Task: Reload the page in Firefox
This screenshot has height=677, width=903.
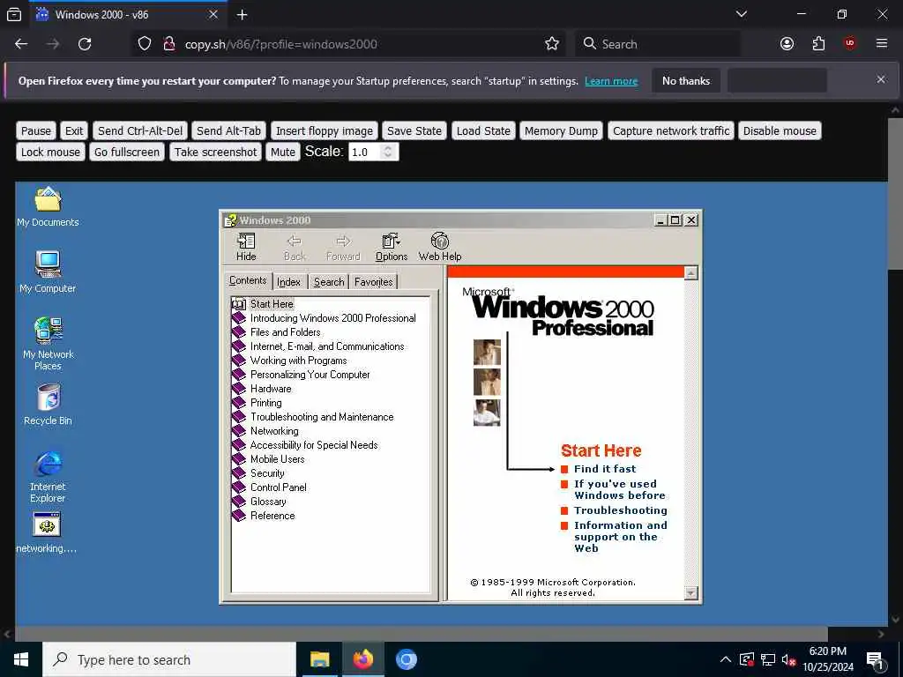Action: (85, 44)
